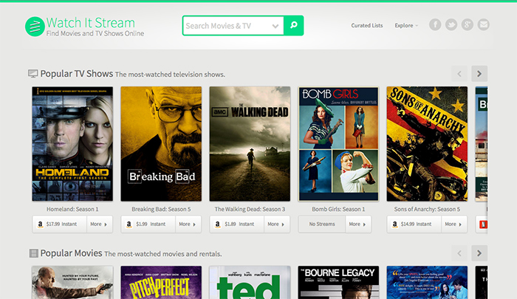517x299 pixels.
Task: Open More options for Breaking Bad
Action: [x=188, y=224]
